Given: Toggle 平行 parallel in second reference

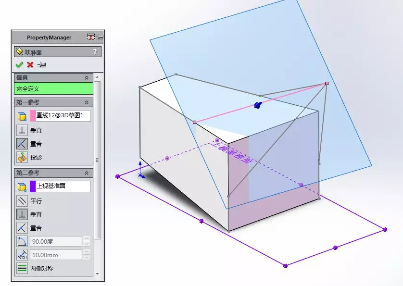Looking at the screenshot, I should 22,201.
